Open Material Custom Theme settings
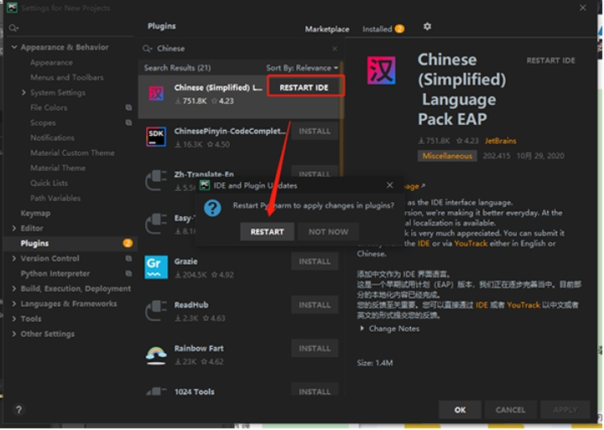 pos(72,153)
